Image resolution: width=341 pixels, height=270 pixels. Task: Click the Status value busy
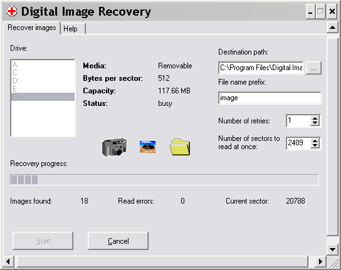click(165, 103)
